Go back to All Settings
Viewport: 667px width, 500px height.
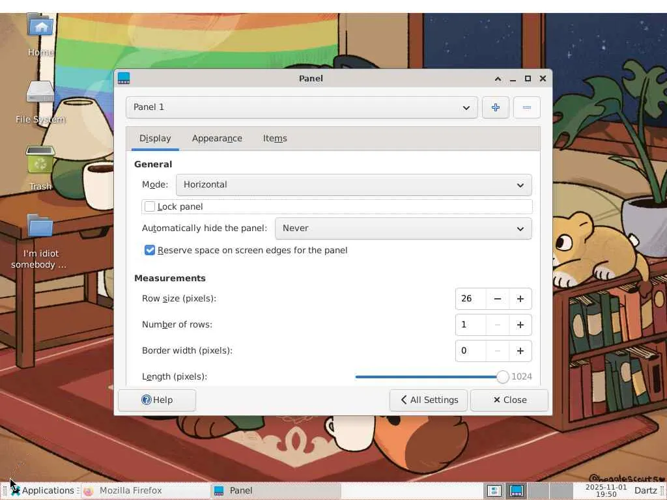coord(429,400)
